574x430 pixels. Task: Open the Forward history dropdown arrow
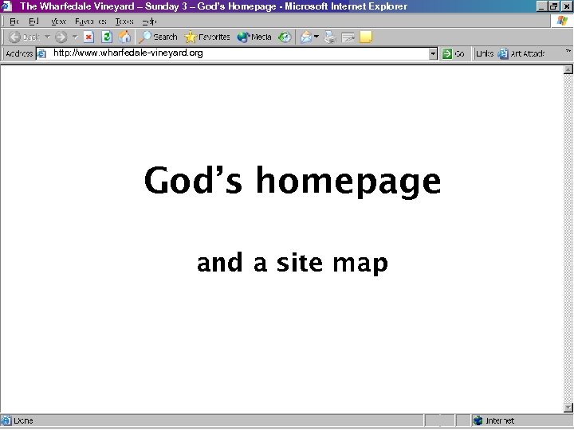(75, 37)
